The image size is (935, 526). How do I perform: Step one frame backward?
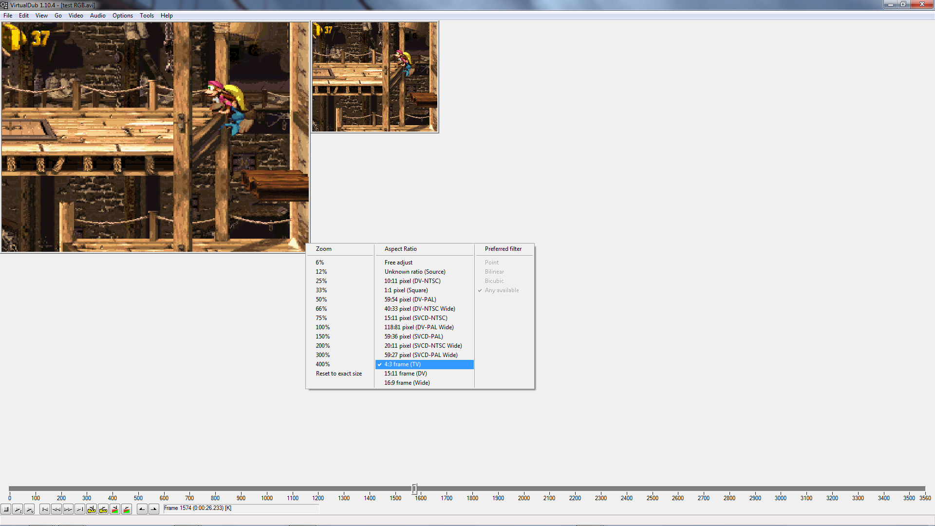[56, 509]
